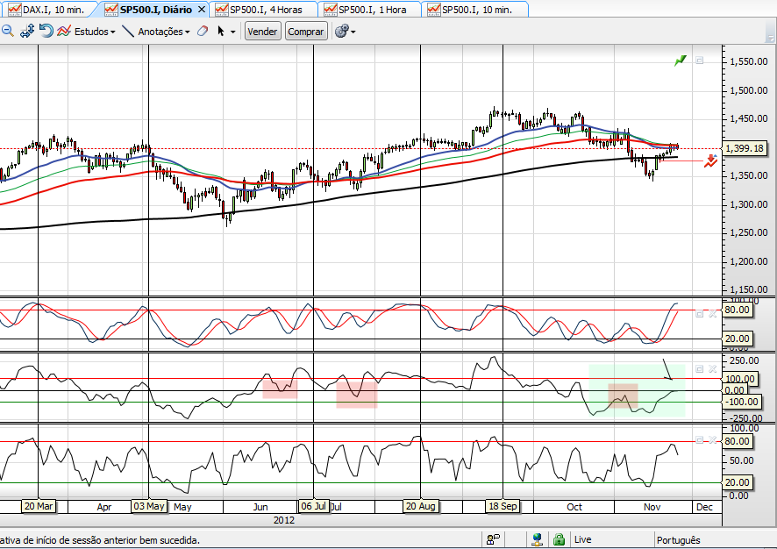Click the 2012 year label on time axis
Viewport: 777px width, 549px height.
[x=284, y=520]
